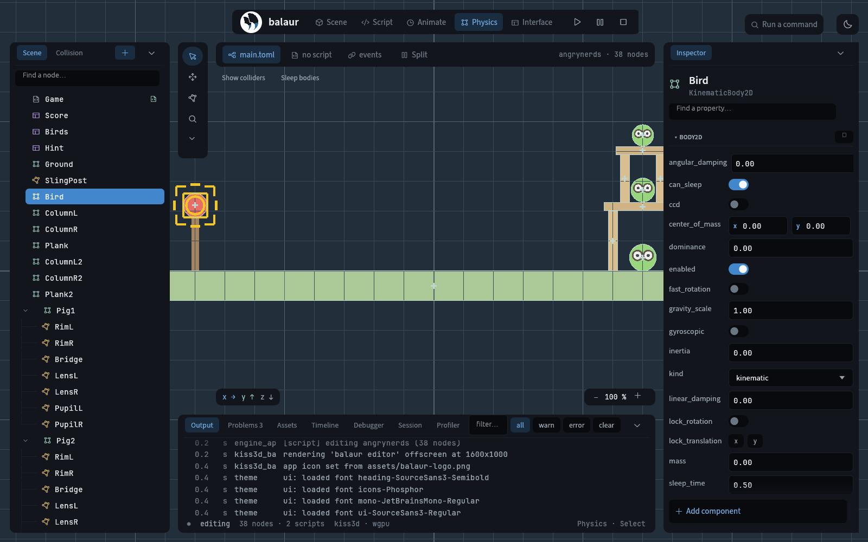
Task: Focus the Find a node search field
Action: click(87, 78)
